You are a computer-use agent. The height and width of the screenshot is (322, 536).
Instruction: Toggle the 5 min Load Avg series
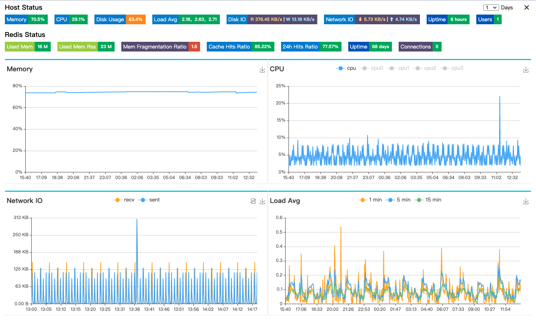[398, 200]
